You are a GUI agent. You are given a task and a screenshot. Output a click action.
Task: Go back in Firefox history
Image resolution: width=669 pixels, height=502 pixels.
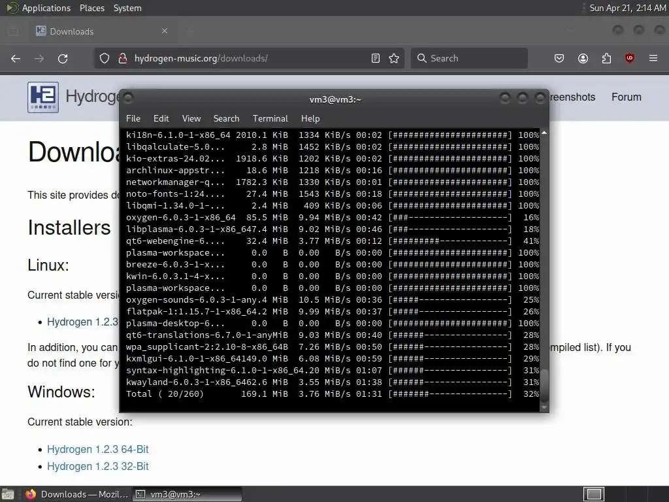[16, 58]
